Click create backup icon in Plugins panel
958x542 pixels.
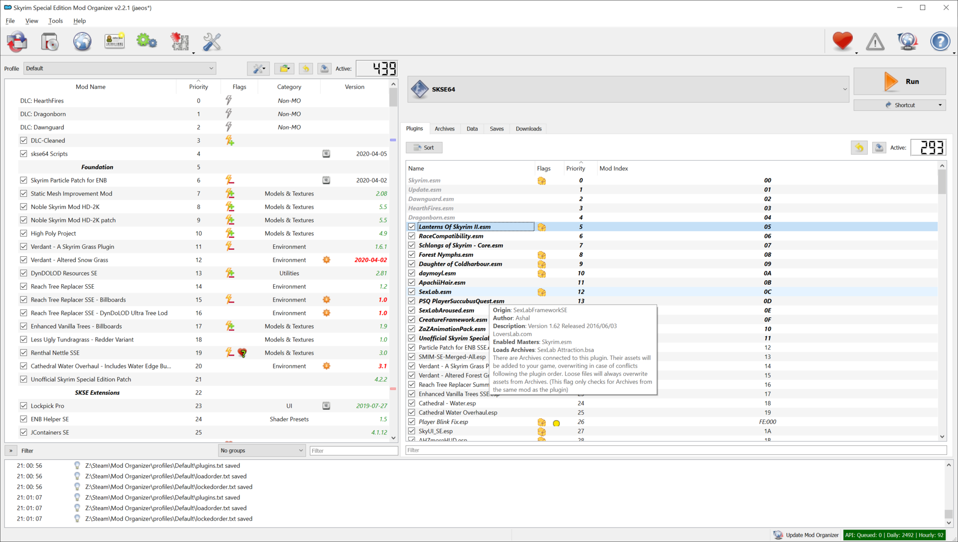click(879, 148)
